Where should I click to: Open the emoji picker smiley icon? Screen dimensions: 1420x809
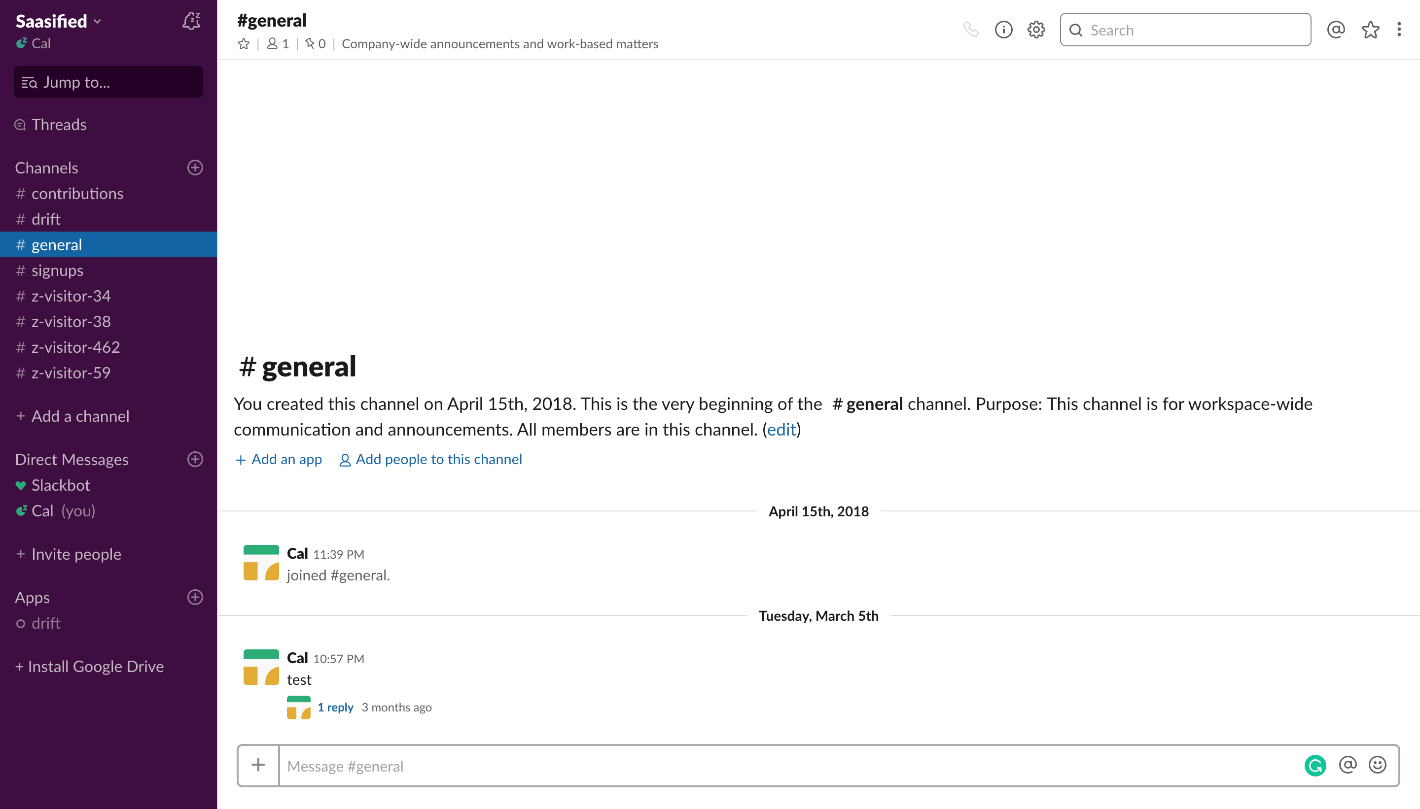coord(1377,765)
